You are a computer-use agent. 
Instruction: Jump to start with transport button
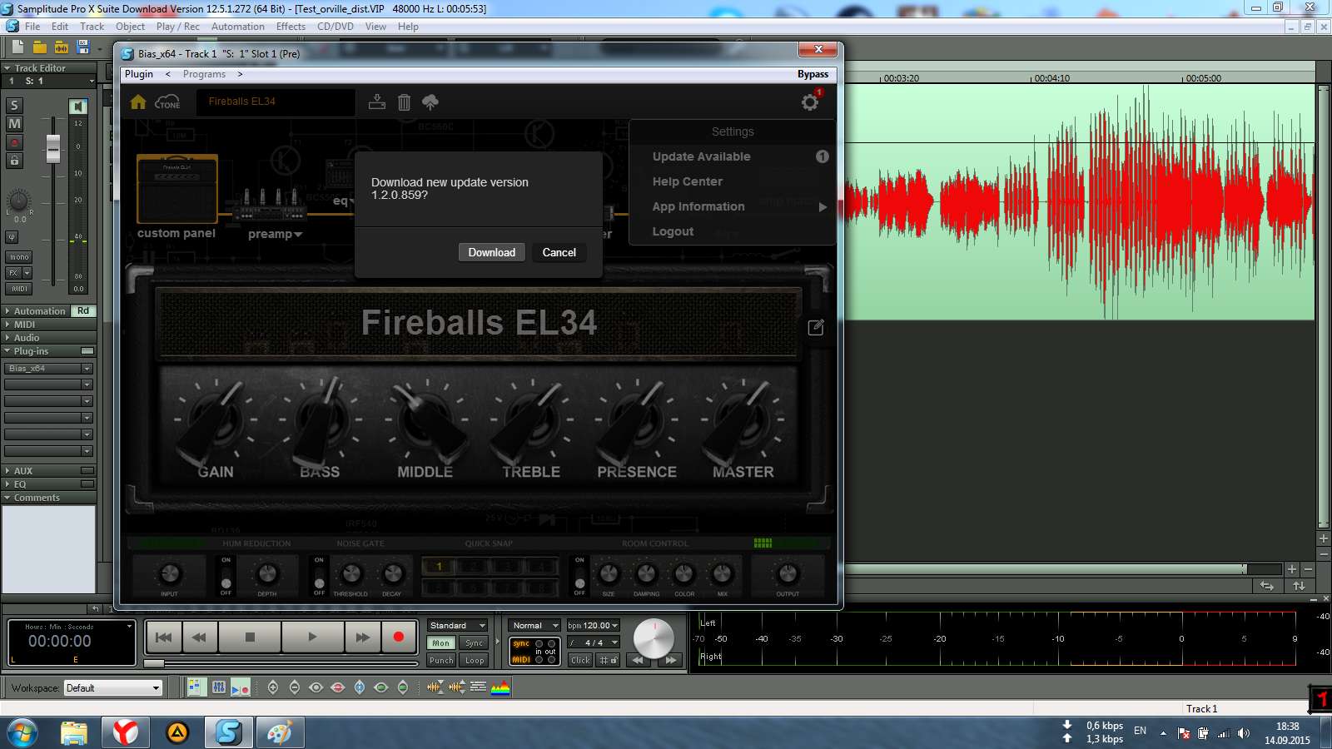(x=164, y=637)
